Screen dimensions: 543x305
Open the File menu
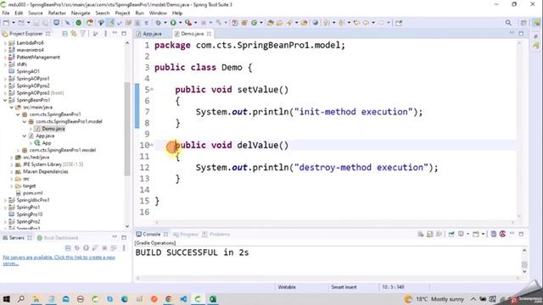[x=6, y=13]
